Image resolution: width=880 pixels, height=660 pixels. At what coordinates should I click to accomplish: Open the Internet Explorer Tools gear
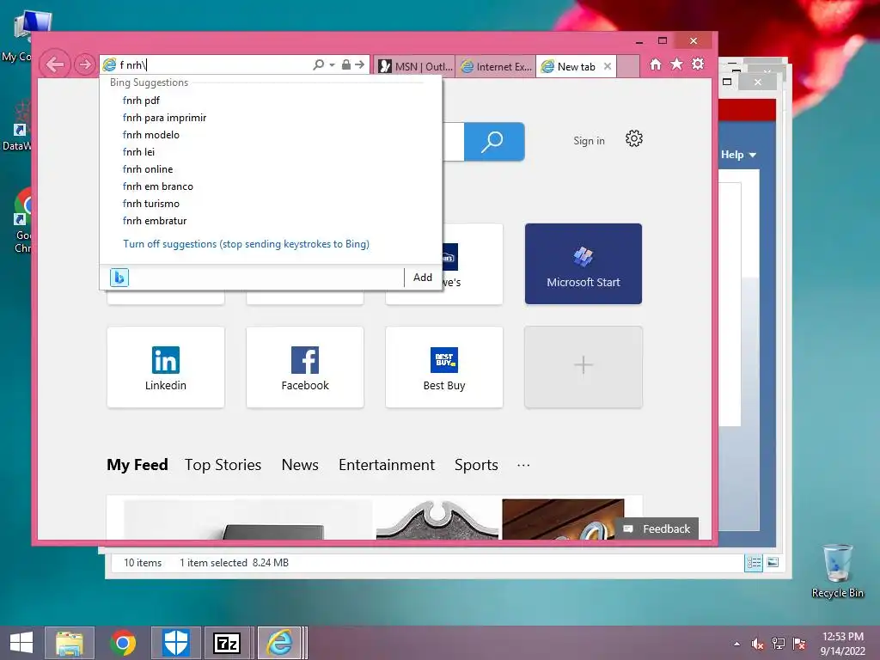point(698,64)
